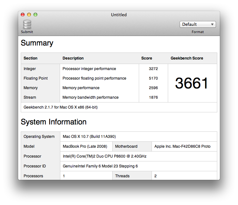Click the Threads label
This screenshot has width=238, height=205.
tap(122, 176)
